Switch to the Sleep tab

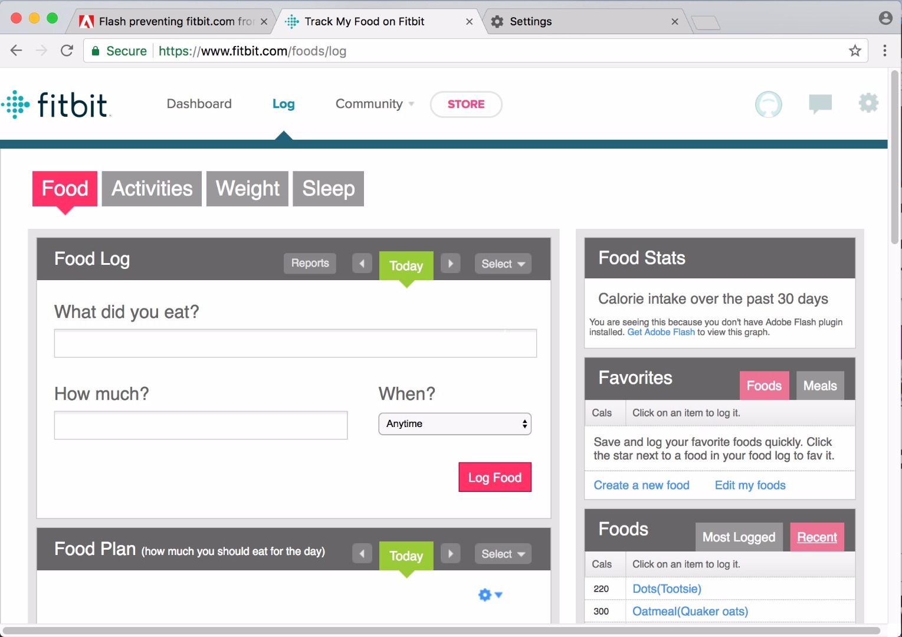(329, 189)
